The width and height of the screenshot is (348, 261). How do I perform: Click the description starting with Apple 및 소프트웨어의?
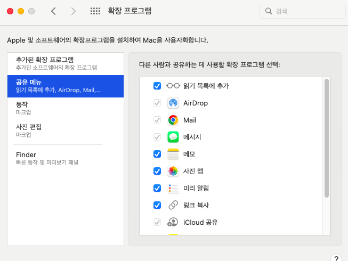(108, 40)
